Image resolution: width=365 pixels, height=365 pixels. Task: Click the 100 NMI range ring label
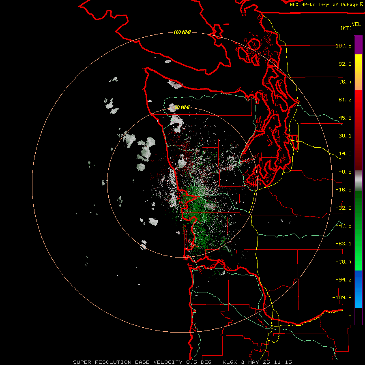182,32
